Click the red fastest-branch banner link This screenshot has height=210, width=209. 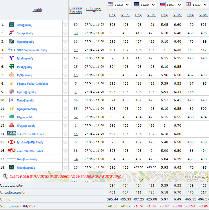click(66, 176)
